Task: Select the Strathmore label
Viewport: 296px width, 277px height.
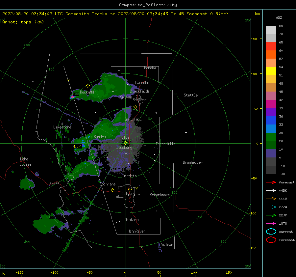Action: (x=160, y=195)
